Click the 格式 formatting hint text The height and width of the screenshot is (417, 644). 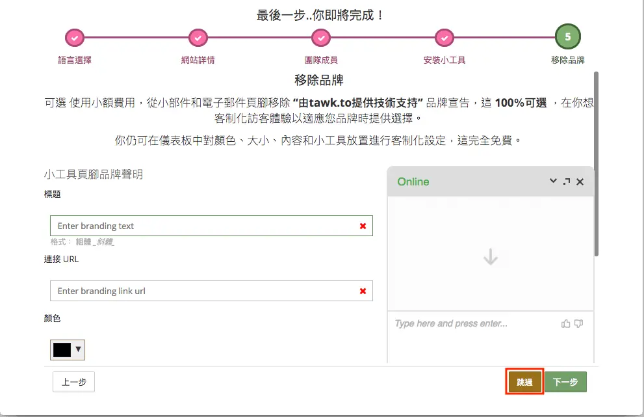[x=82, y=242]
